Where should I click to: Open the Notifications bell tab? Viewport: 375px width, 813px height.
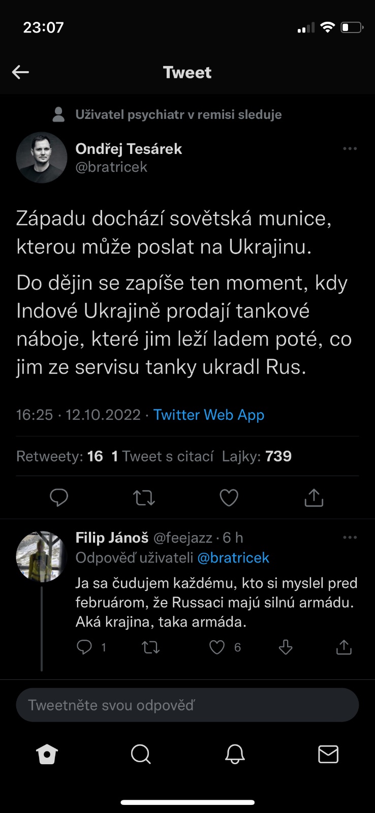(x=235, y=755)
